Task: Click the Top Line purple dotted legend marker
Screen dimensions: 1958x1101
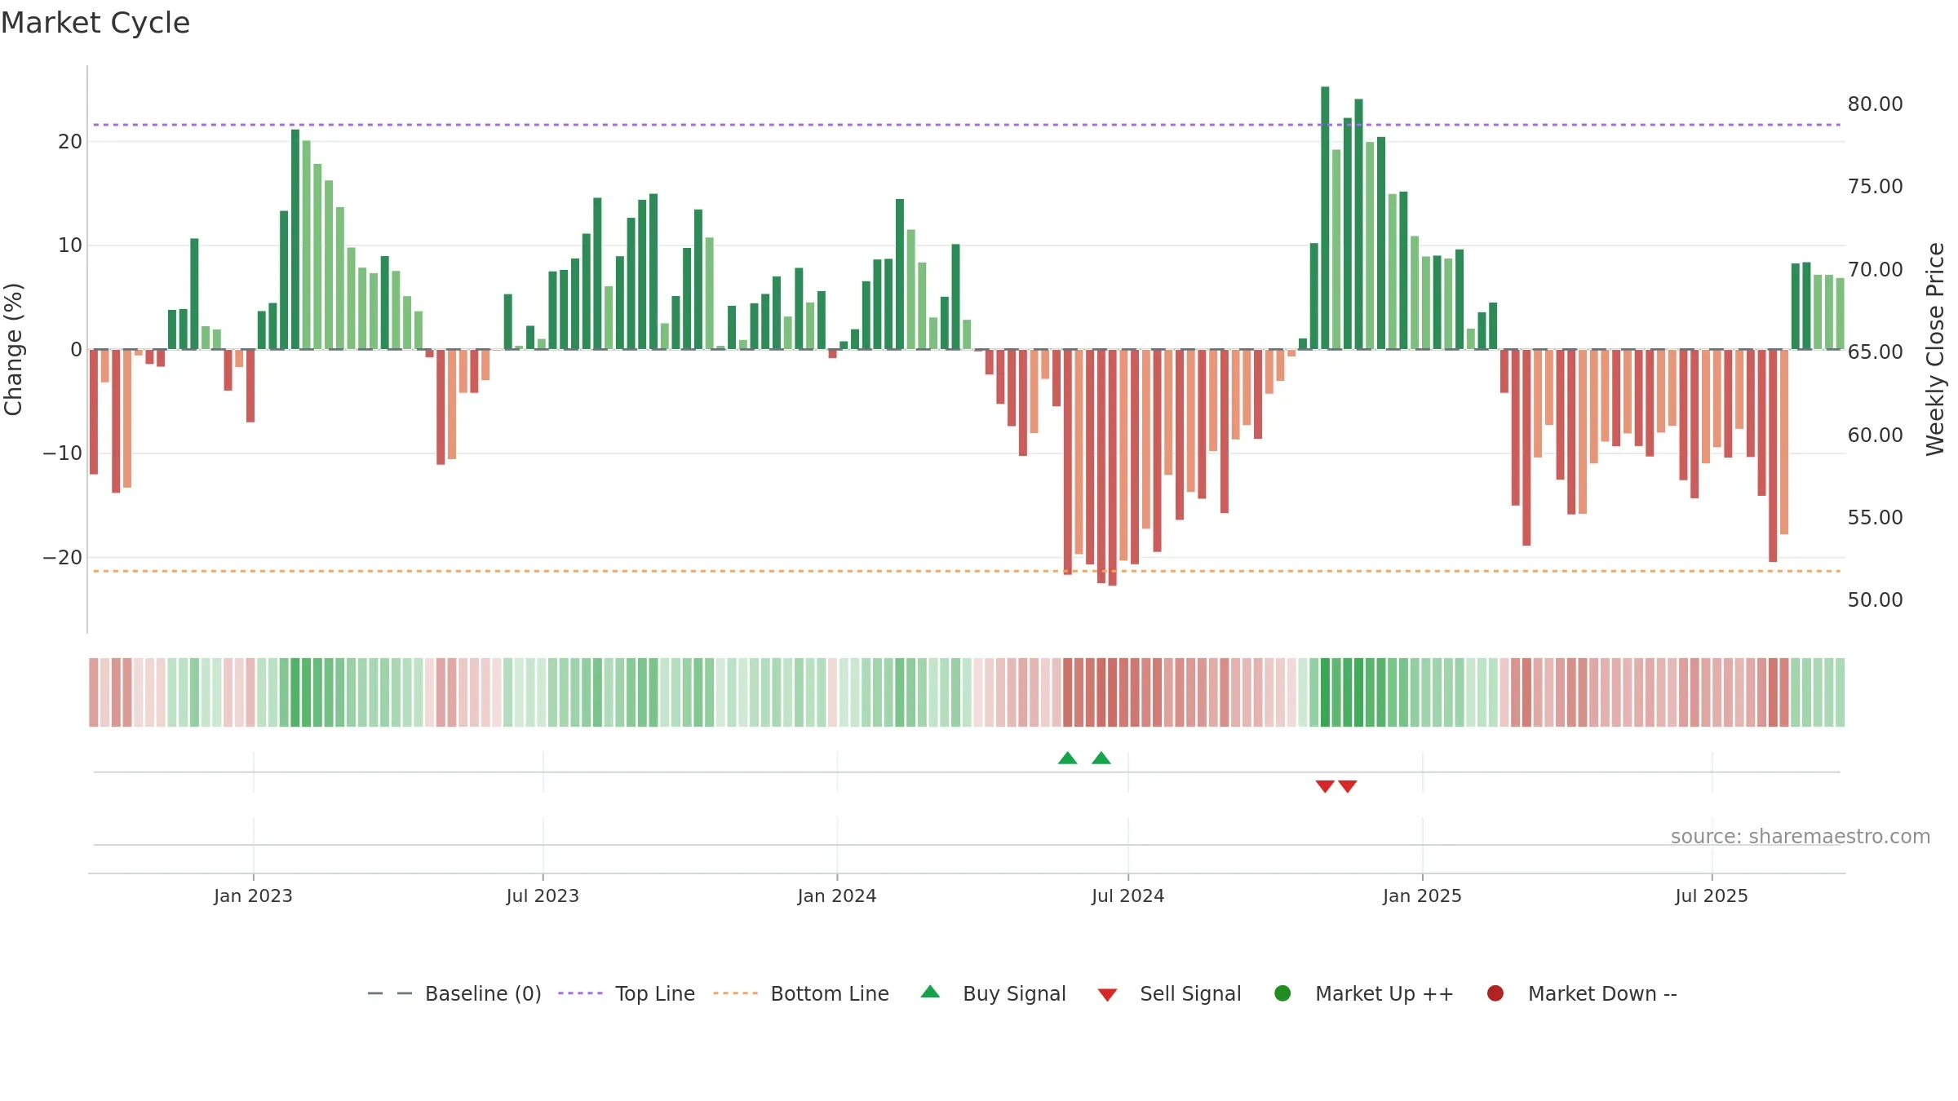Action: coord(580,993)
